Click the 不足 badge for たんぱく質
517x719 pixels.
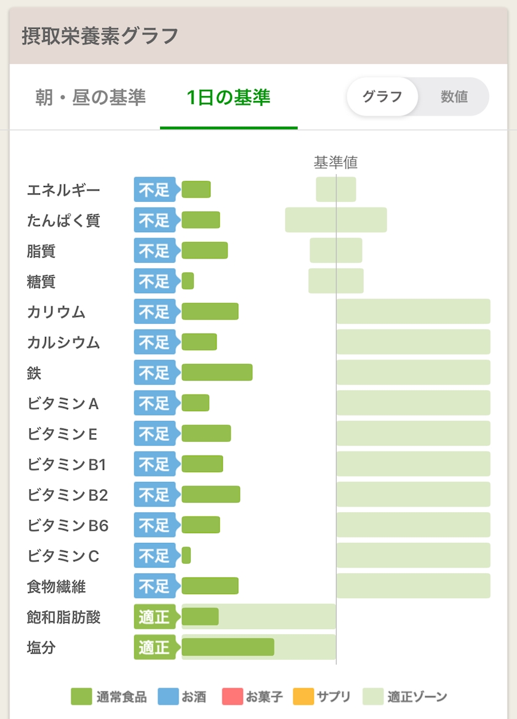(x=154, y=220)
